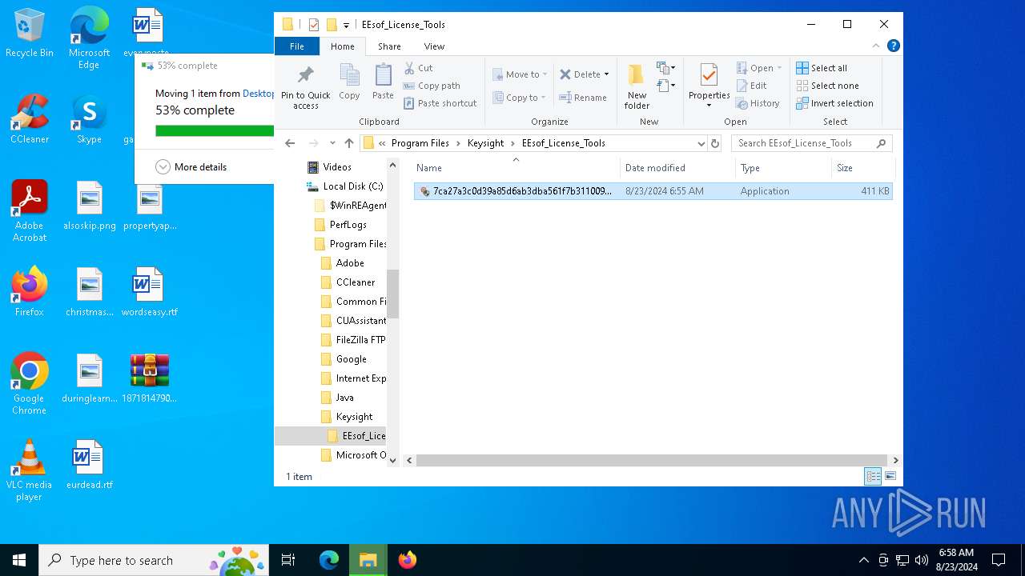The height and width of the screenshot is (576, 1025).
Task: Switch to the Home ribbon tab
Action: (343, 46)
